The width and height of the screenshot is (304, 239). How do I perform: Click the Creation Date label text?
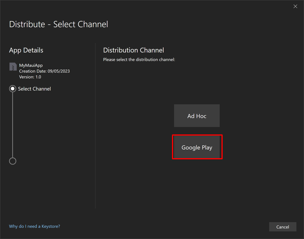click(x=33, y=71)
